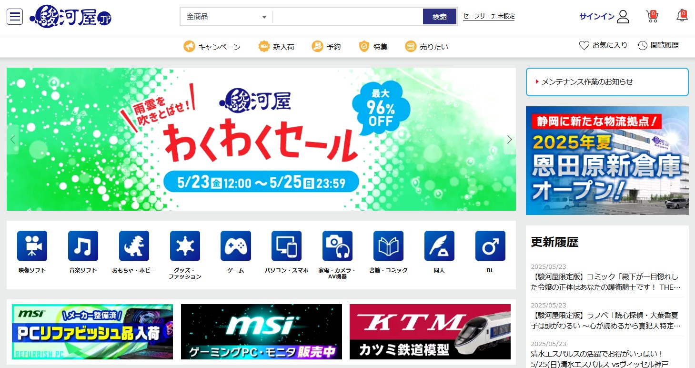The height and width of the screenshot is (368, 695).
Task: Open the 新入荷 menu item
Action: pyautogui.click(x=276, y=47)
